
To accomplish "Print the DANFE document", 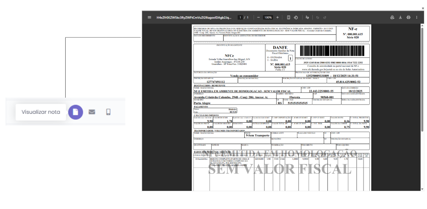I will 408,17.
